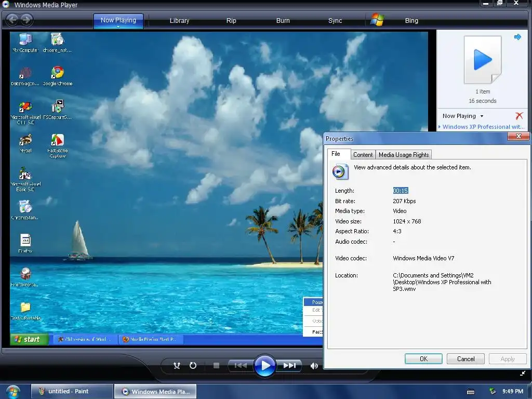Click the highlighted Length value 00:15
This screenshot has width=532, height=399.
tap(401, 191)
